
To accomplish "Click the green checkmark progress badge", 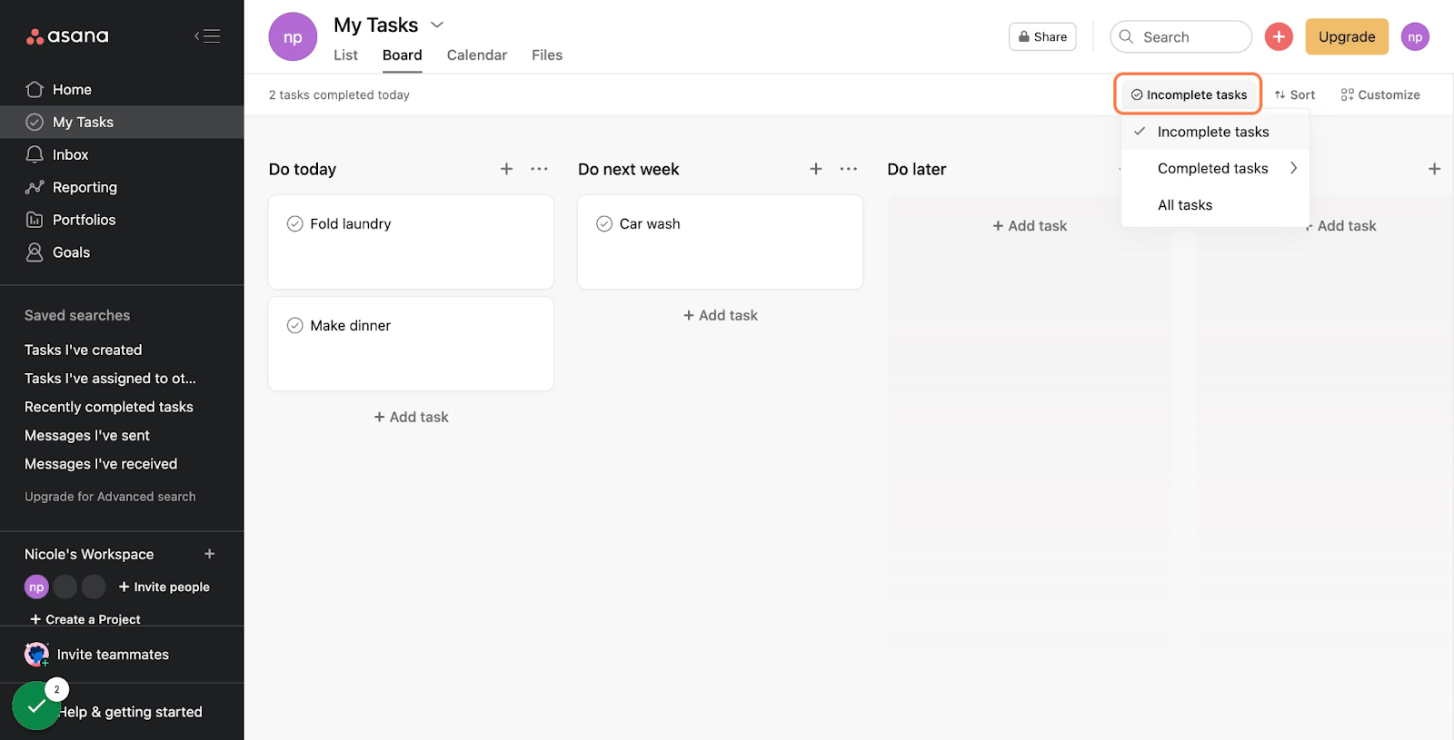I will tap(36, 705).
